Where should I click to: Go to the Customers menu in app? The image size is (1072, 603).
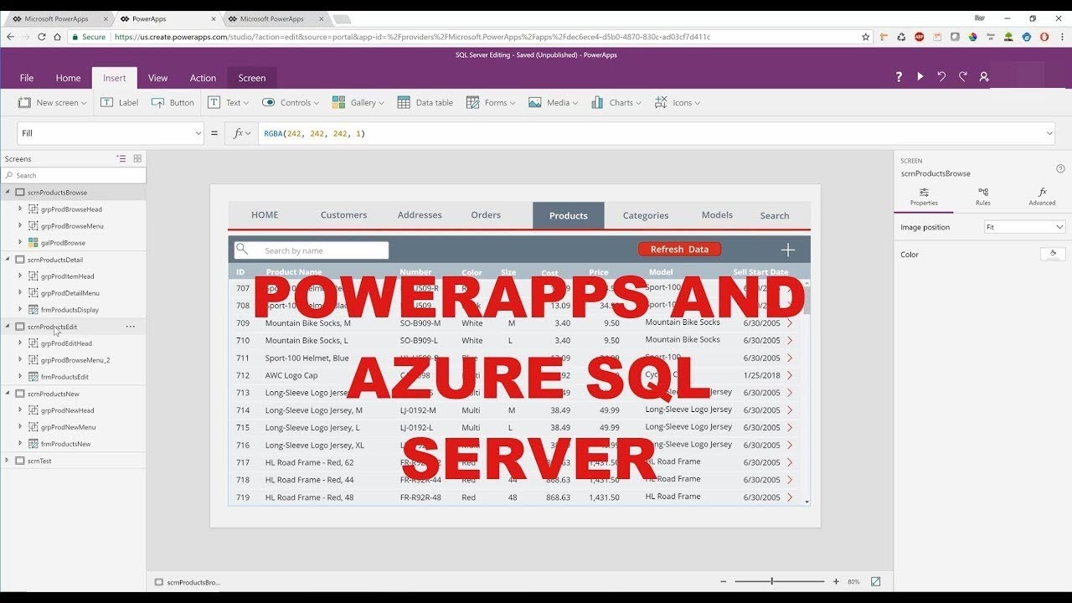pyautogui.click(x=343, y=215)
